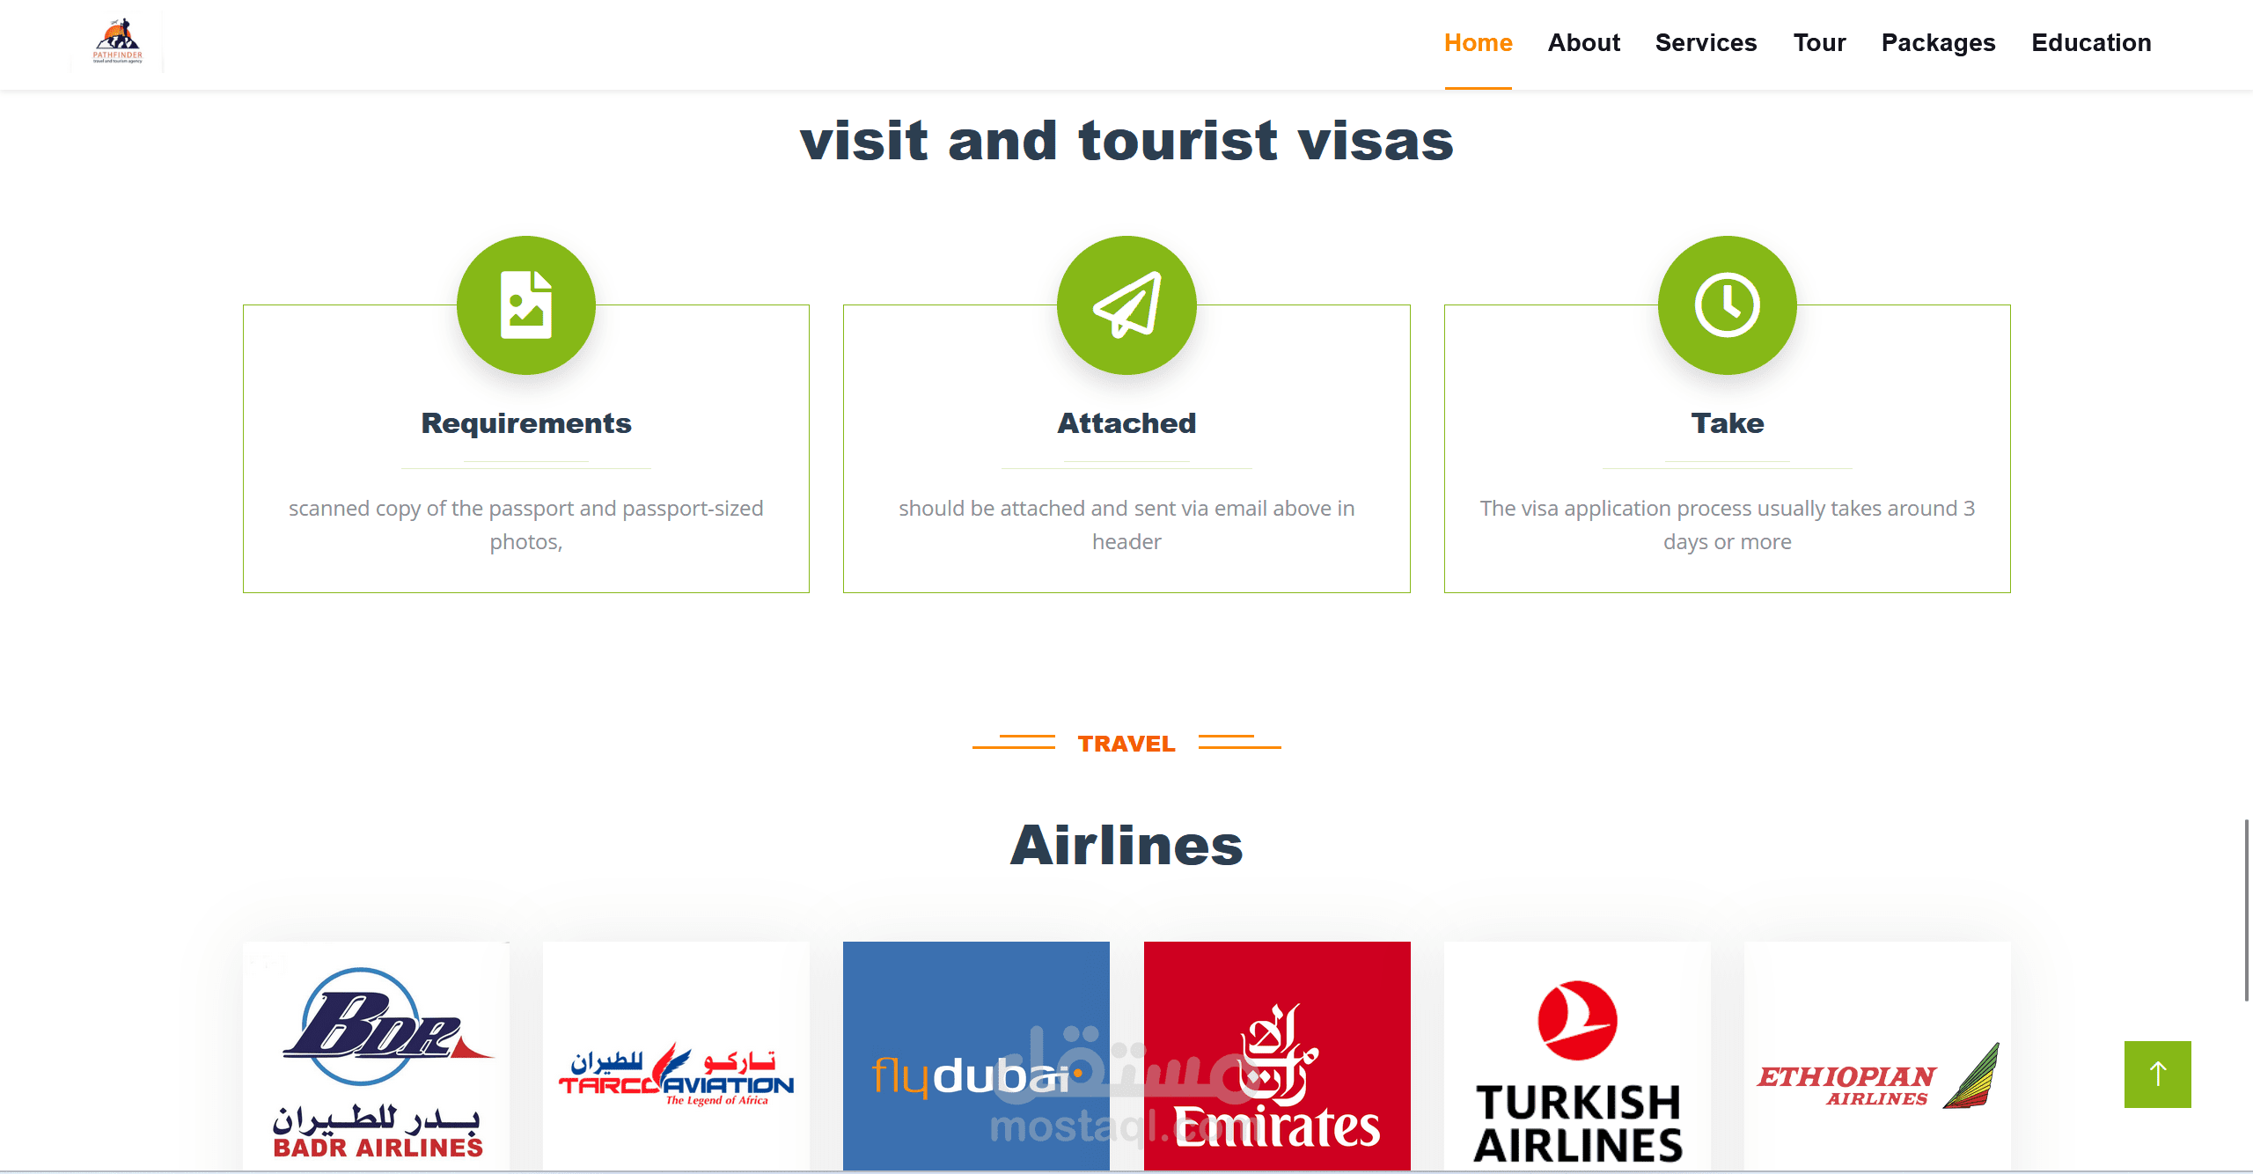Viewport: 2253px width, 1174px height.
Task: Open the Services menu
Action: (1706, 42)
